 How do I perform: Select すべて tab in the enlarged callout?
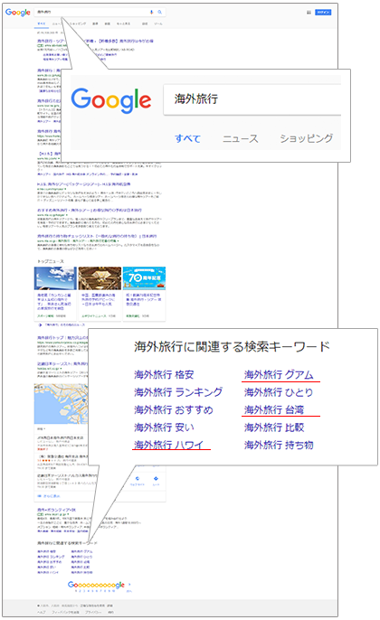tap(187, 138)
